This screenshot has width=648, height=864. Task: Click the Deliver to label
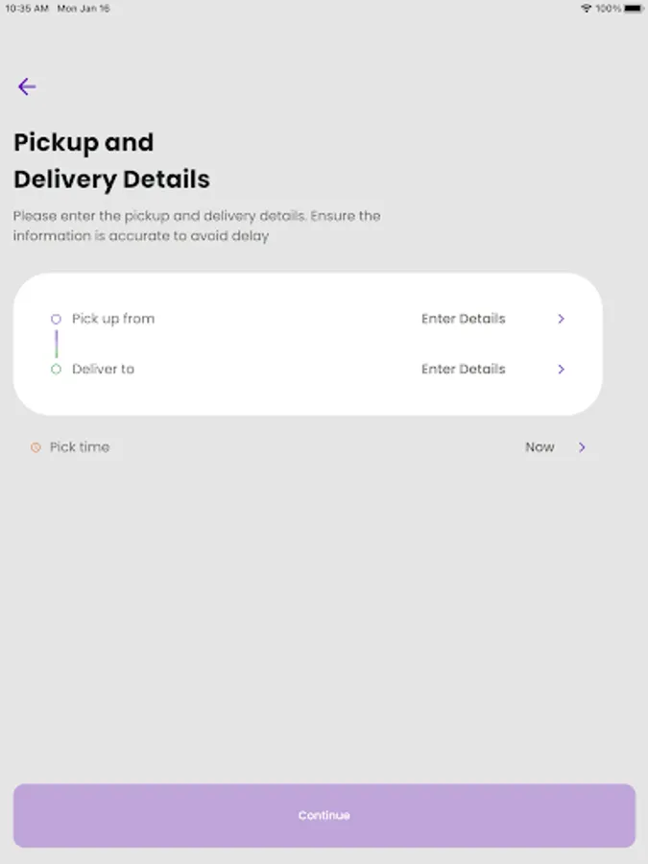(x=103, y=369)
